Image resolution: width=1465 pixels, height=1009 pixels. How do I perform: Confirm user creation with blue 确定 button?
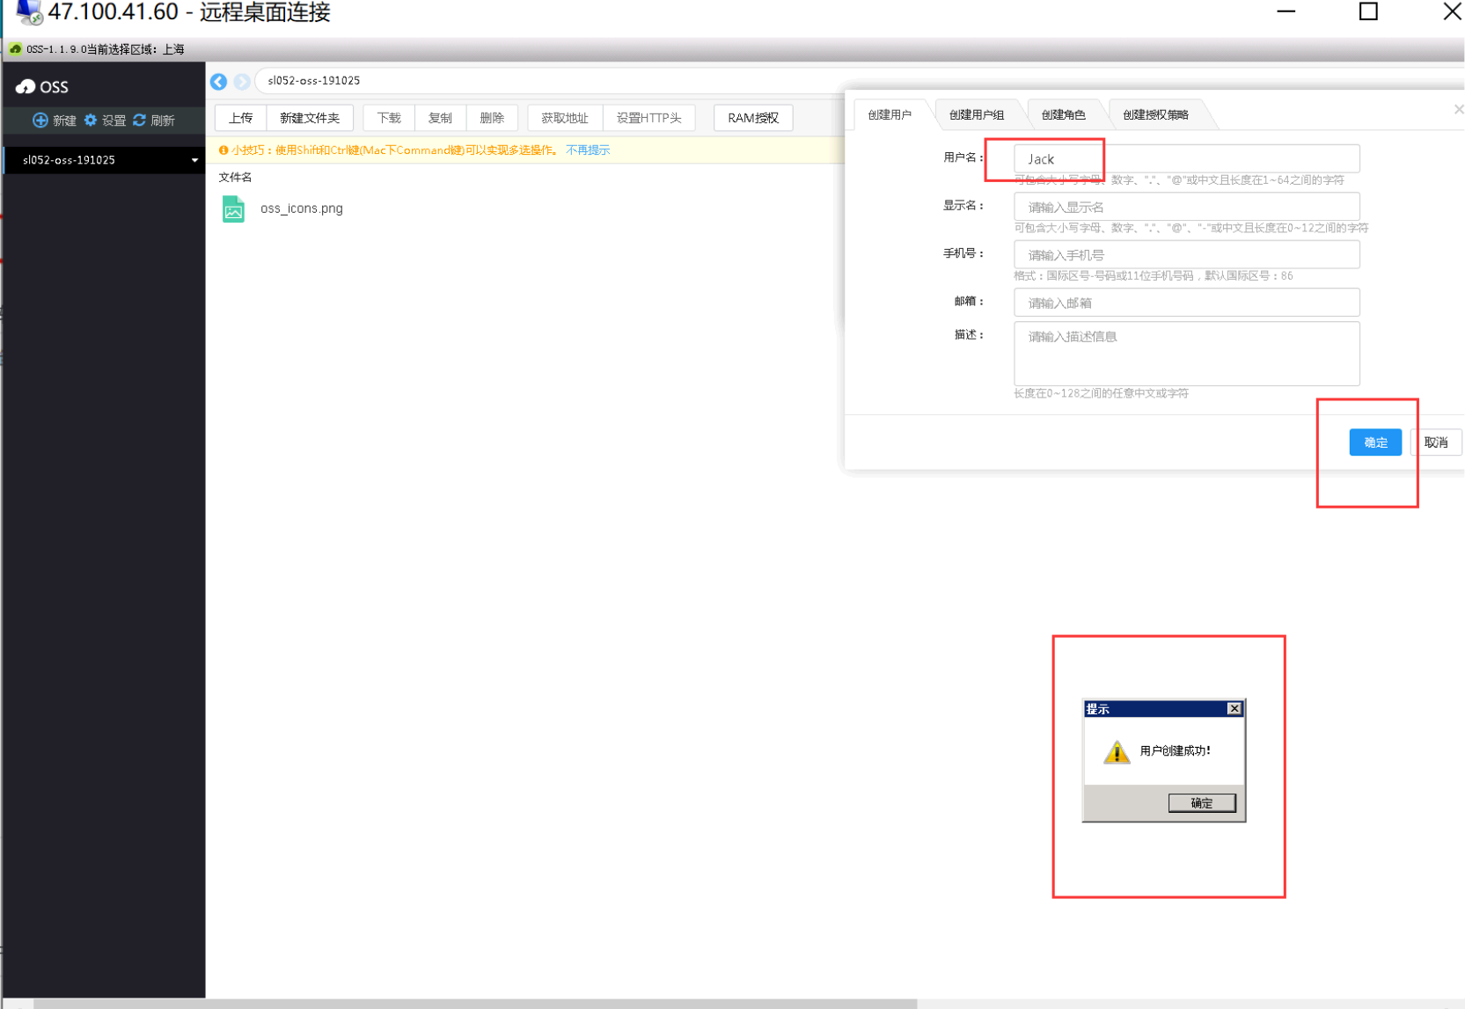pyautogui.click(x=1375, y=442)
